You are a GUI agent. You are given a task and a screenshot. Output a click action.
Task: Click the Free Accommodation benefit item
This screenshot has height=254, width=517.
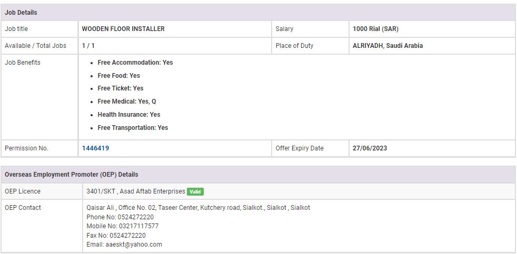(135, 63)
